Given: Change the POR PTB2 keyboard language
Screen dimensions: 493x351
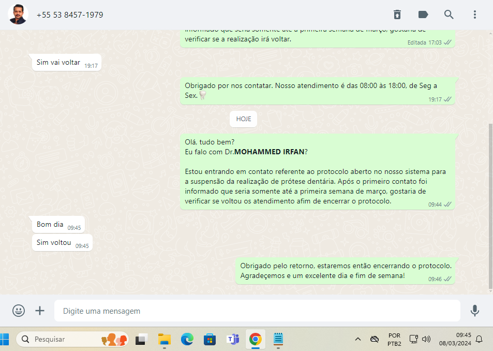Looking at the screenshot, I should coord(394,340).
